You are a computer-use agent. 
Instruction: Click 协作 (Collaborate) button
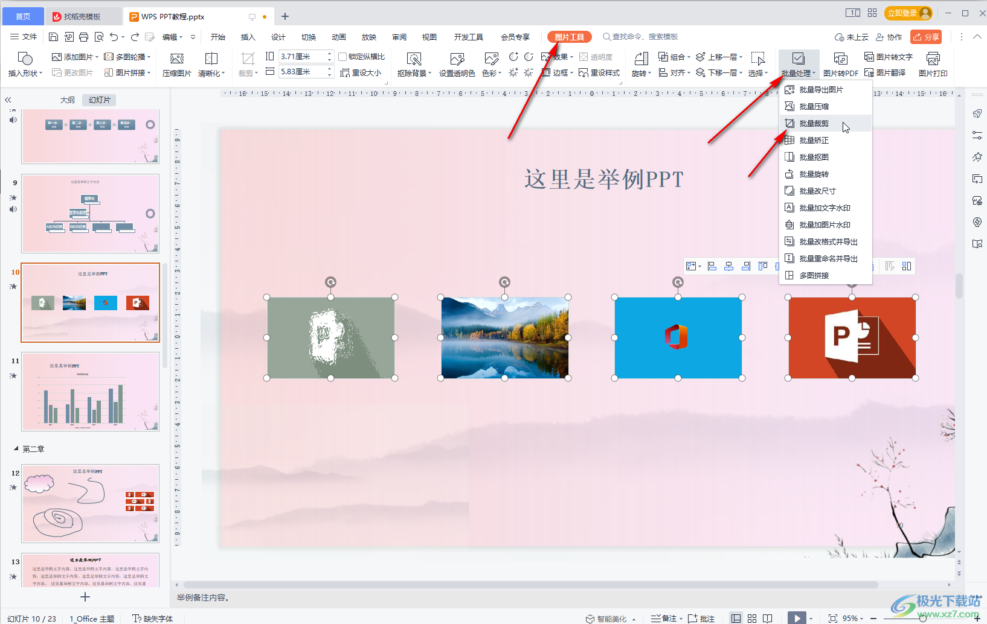point(889,37)
